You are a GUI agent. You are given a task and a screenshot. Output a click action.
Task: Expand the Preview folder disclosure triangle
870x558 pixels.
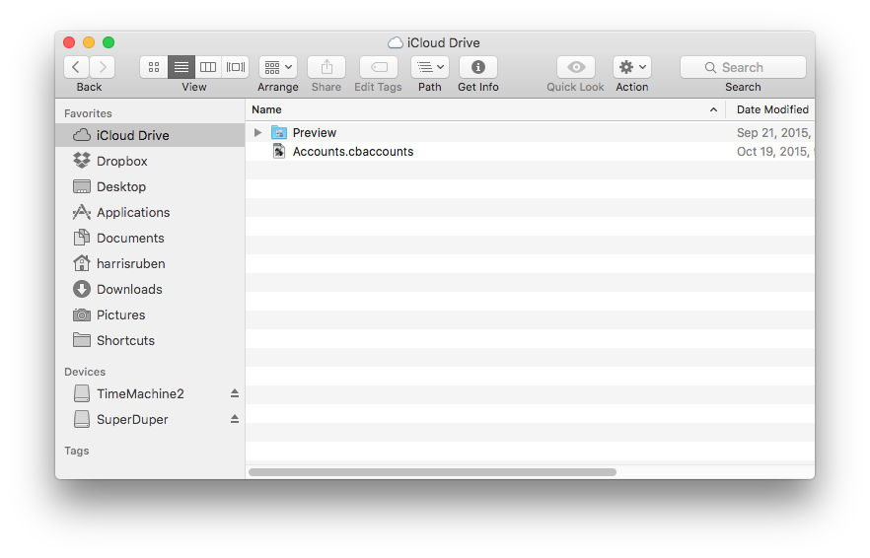pyautogui.click(x=257, y=132)
